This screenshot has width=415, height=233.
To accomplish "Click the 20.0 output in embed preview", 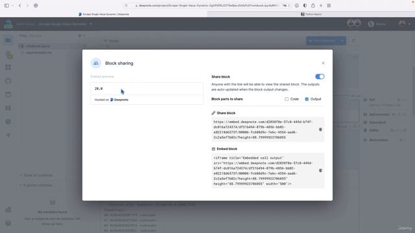I will (x=99, y=89).
